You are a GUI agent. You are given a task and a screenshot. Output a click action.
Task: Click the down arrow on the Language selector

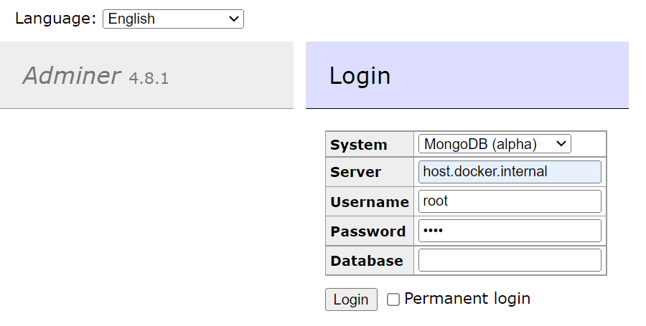[x=234, y=19]
